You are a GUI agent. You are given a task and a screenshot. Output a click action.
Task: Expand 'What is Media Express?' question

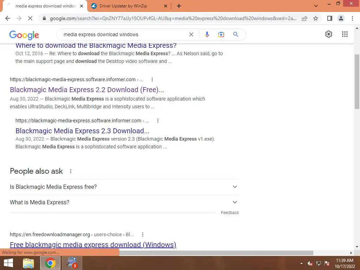[124, 202]
